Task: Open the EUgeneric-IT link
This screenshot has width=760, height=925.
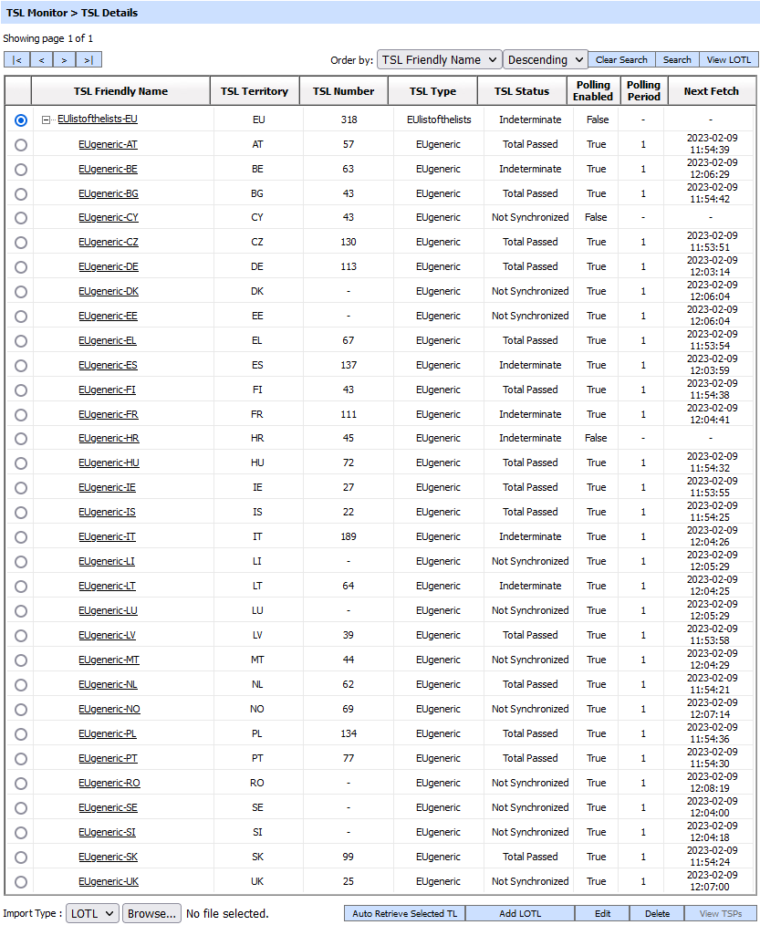Action: pos(107,537)
